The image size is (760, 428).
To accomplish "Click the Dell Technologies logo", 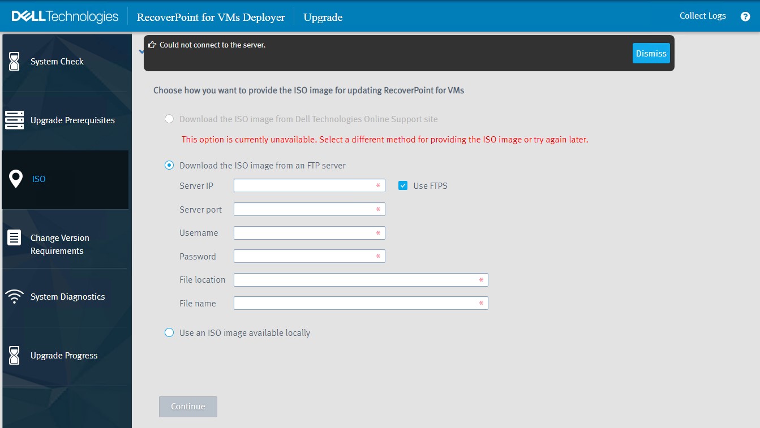I will 63,16.
